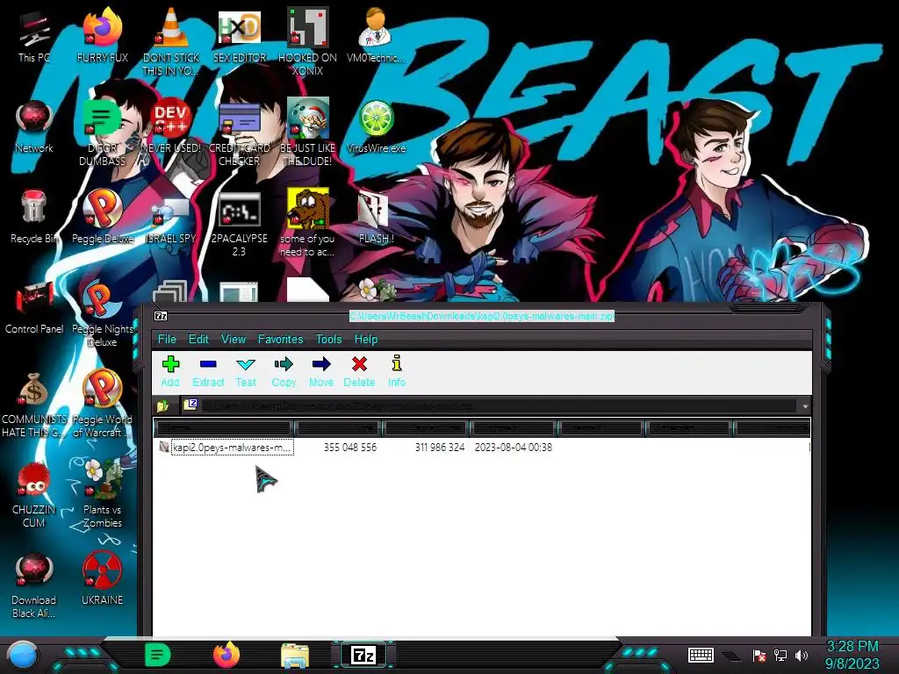899x674 pixels.
Task: Open the Start orb on taskbar
Action: click(23, 656)
